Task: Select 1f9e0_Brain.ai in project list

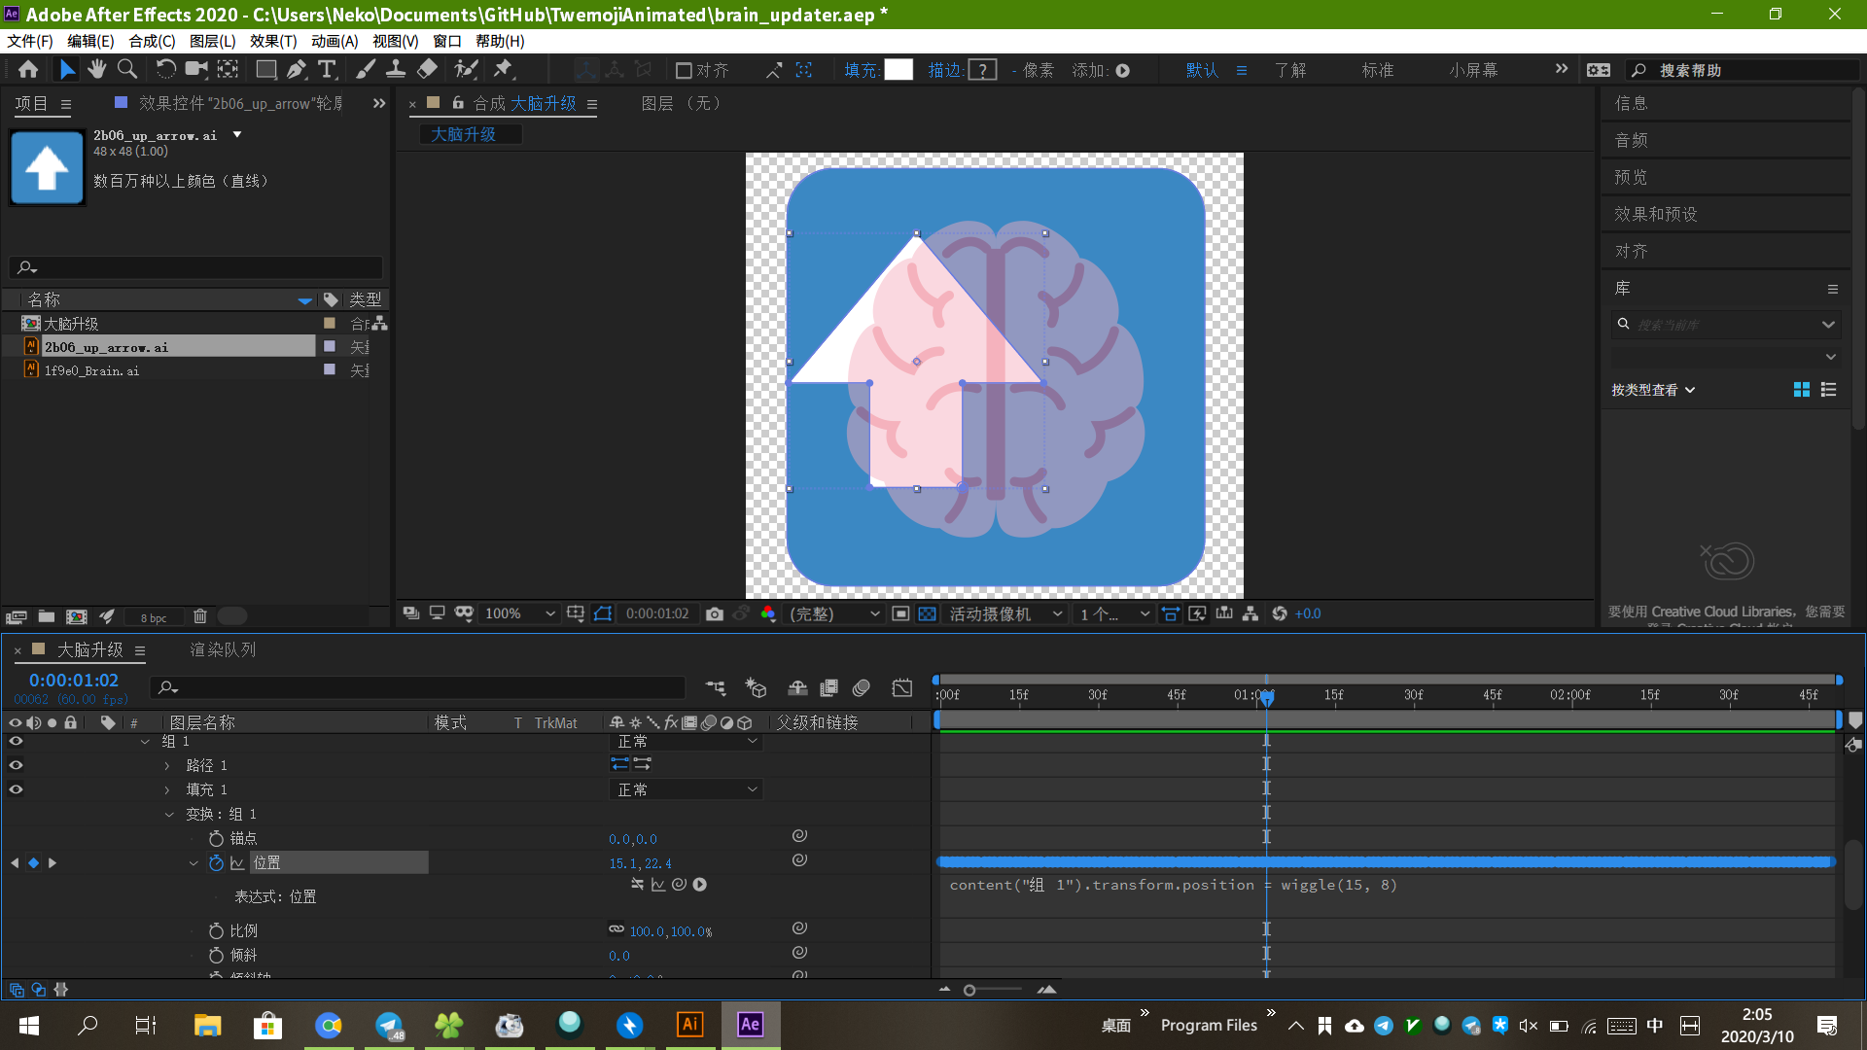Action: 92,370
